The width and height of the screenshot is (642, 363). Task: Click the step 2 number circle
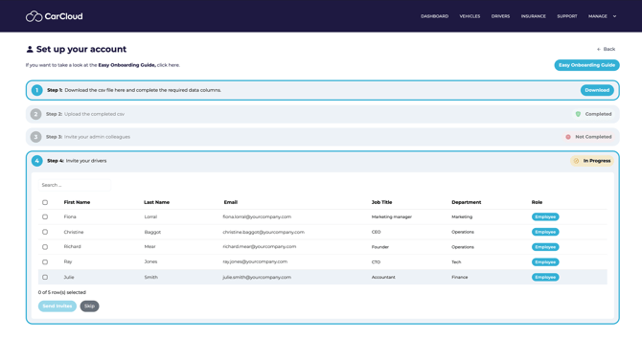pos(35,114)
